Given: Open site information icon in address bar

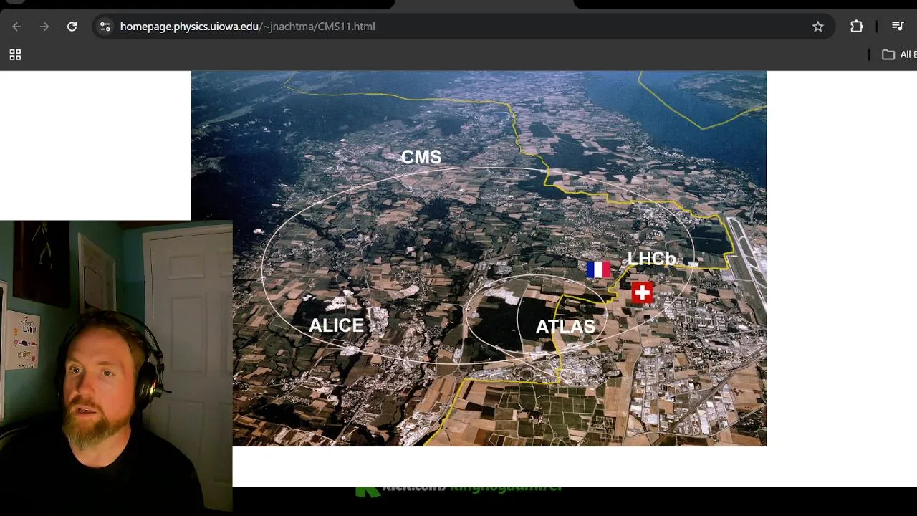Looking at the screenshot, I should point(105,27).
